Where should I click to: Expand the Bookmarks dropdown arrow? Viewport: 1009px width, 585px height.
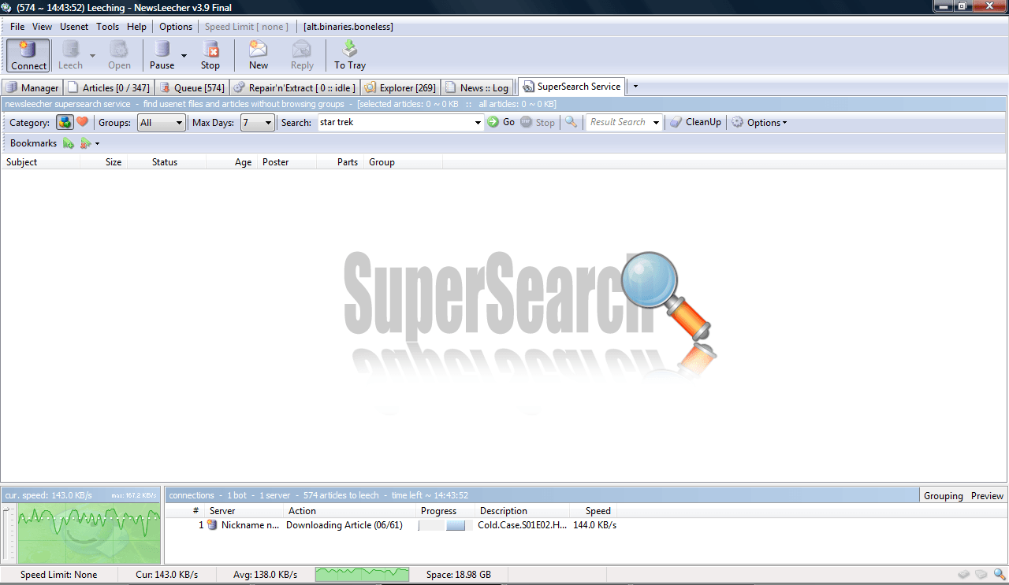98,143
